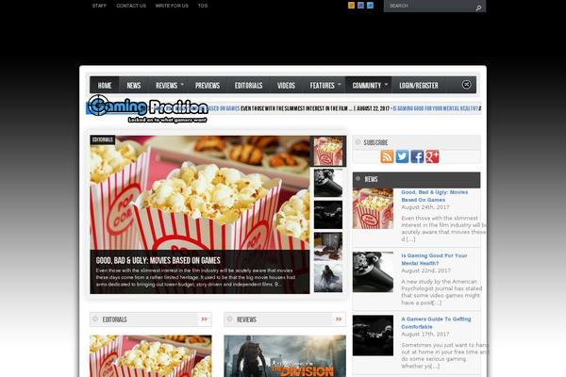Viewport: 566px width, 377px height.
Task: Open 'A Gamers Guide To Getting Comfortable' link
Action: [x=436, y=323]
